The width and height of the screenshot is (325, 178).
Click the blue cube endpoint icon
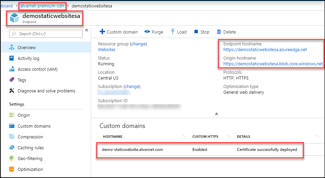pos(15,18)
